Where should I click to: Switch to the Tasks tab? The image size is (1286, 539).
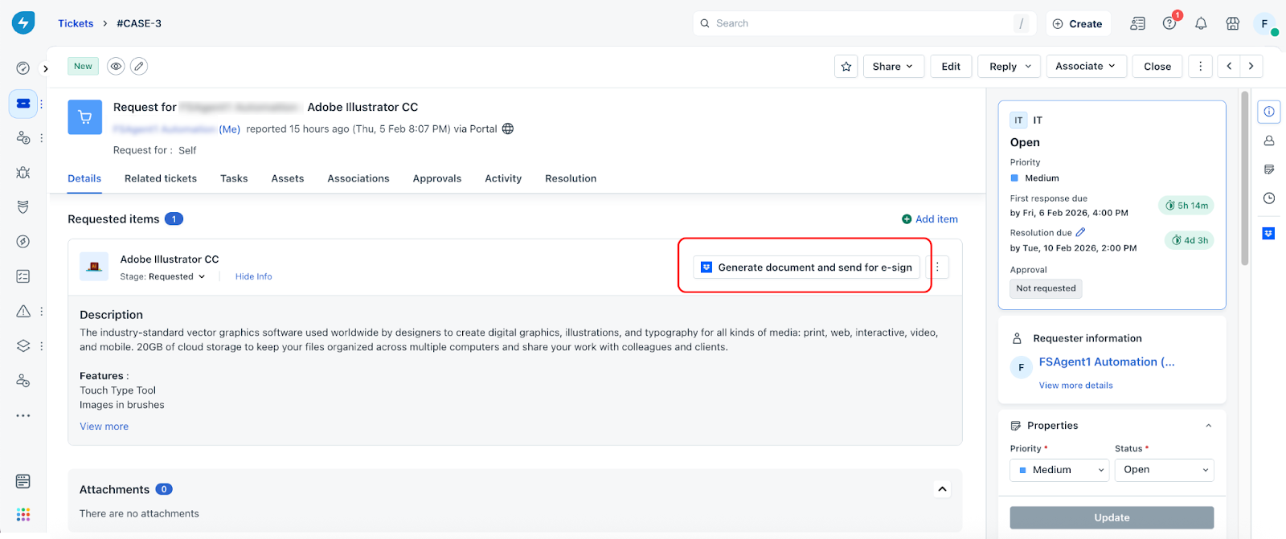(x=234, y=178)
